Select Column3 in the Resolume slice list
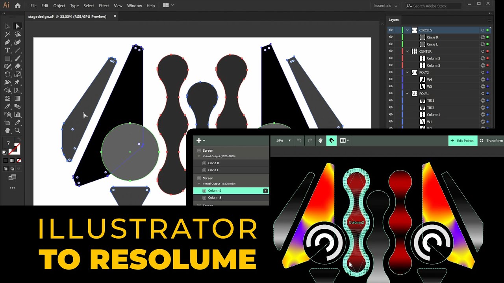Image resolution: width=504 pixels, height=283 pixels. 231,198
